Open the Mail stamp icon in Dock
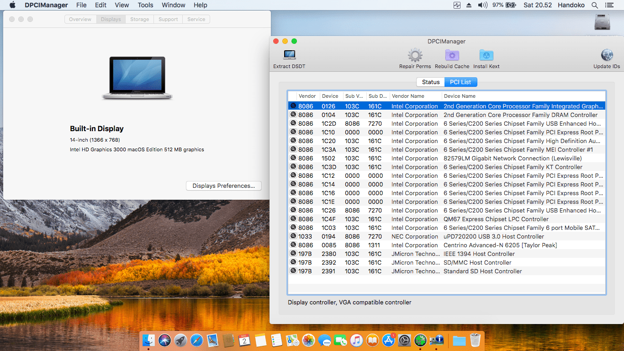624x351 pixels. click(x=213, y=340)
